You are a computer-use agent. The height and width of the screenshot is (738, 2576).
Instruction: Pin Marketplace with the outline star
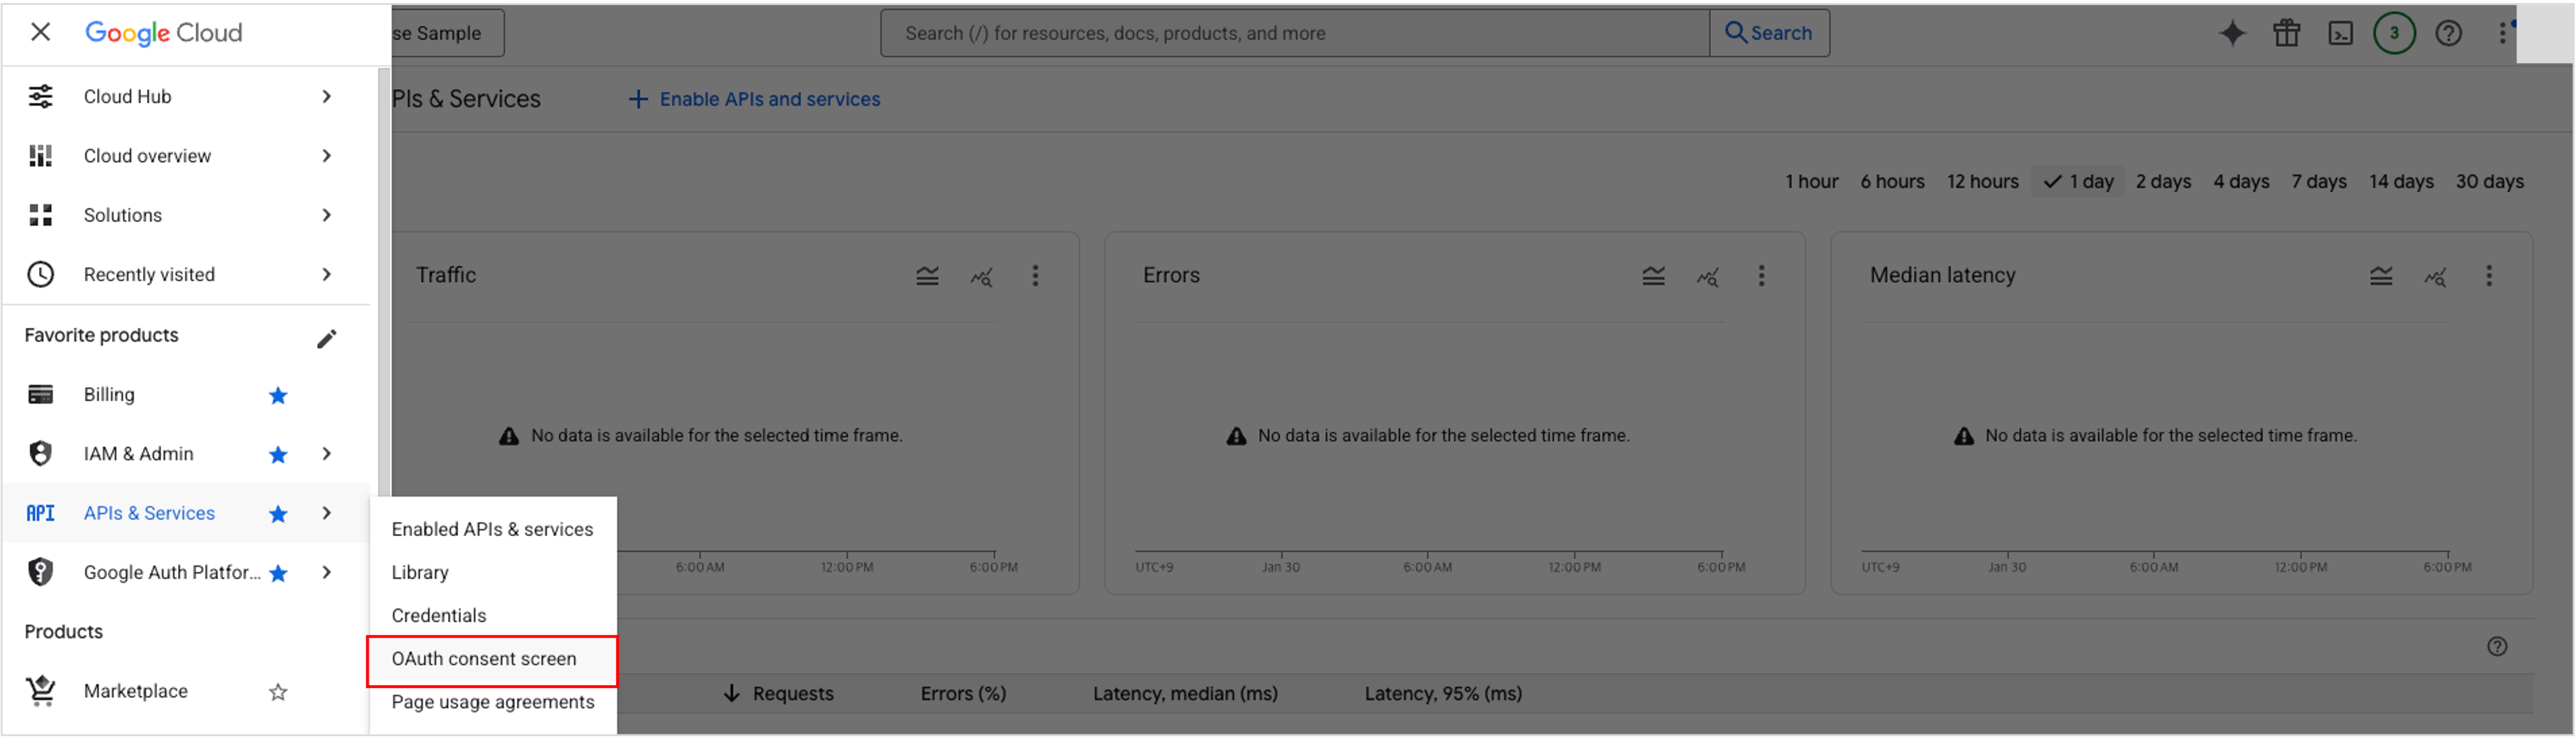pyautogui.click(x=278, y=692)
